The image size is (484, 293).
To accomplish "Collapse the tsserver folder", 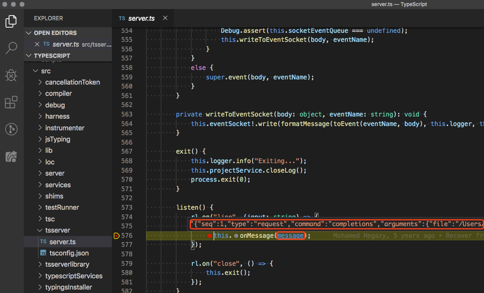I will coord(57,230).
